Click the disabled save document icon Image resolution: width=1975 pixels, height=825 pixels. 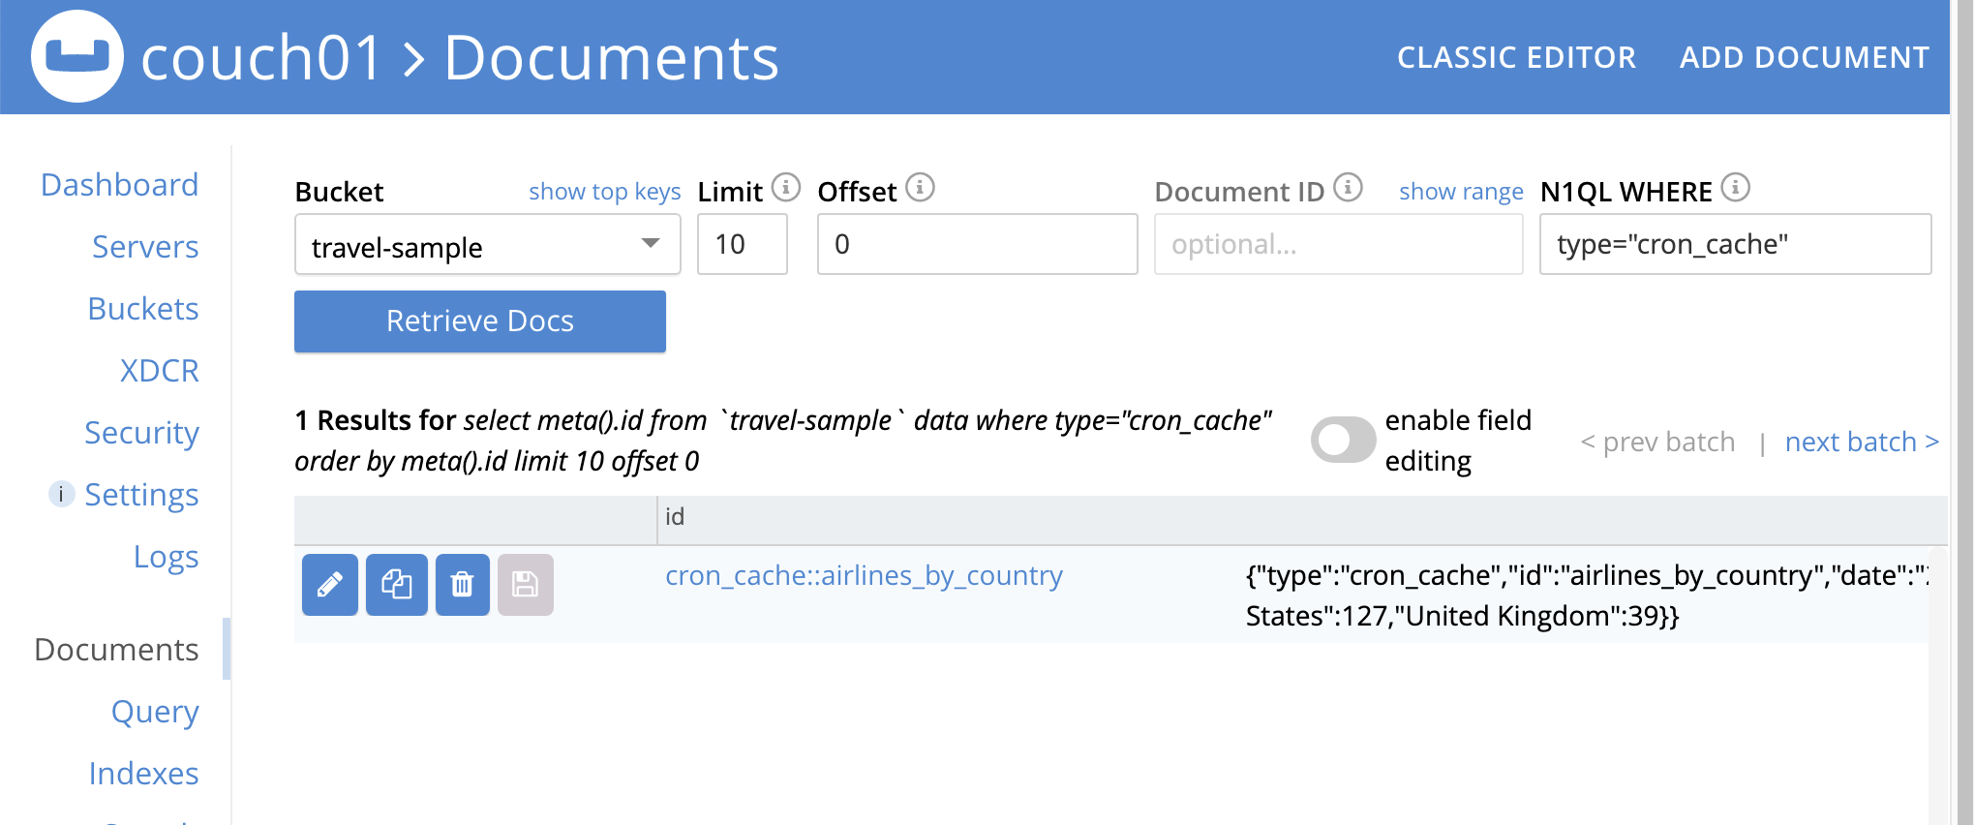[x=526, y=585]
